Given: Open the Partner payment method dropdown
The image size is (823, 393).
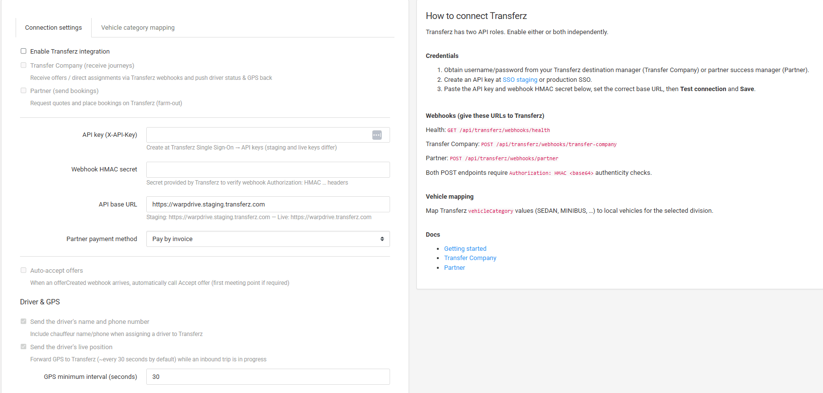Looking at the screenshot, I should tap(268, 239).
